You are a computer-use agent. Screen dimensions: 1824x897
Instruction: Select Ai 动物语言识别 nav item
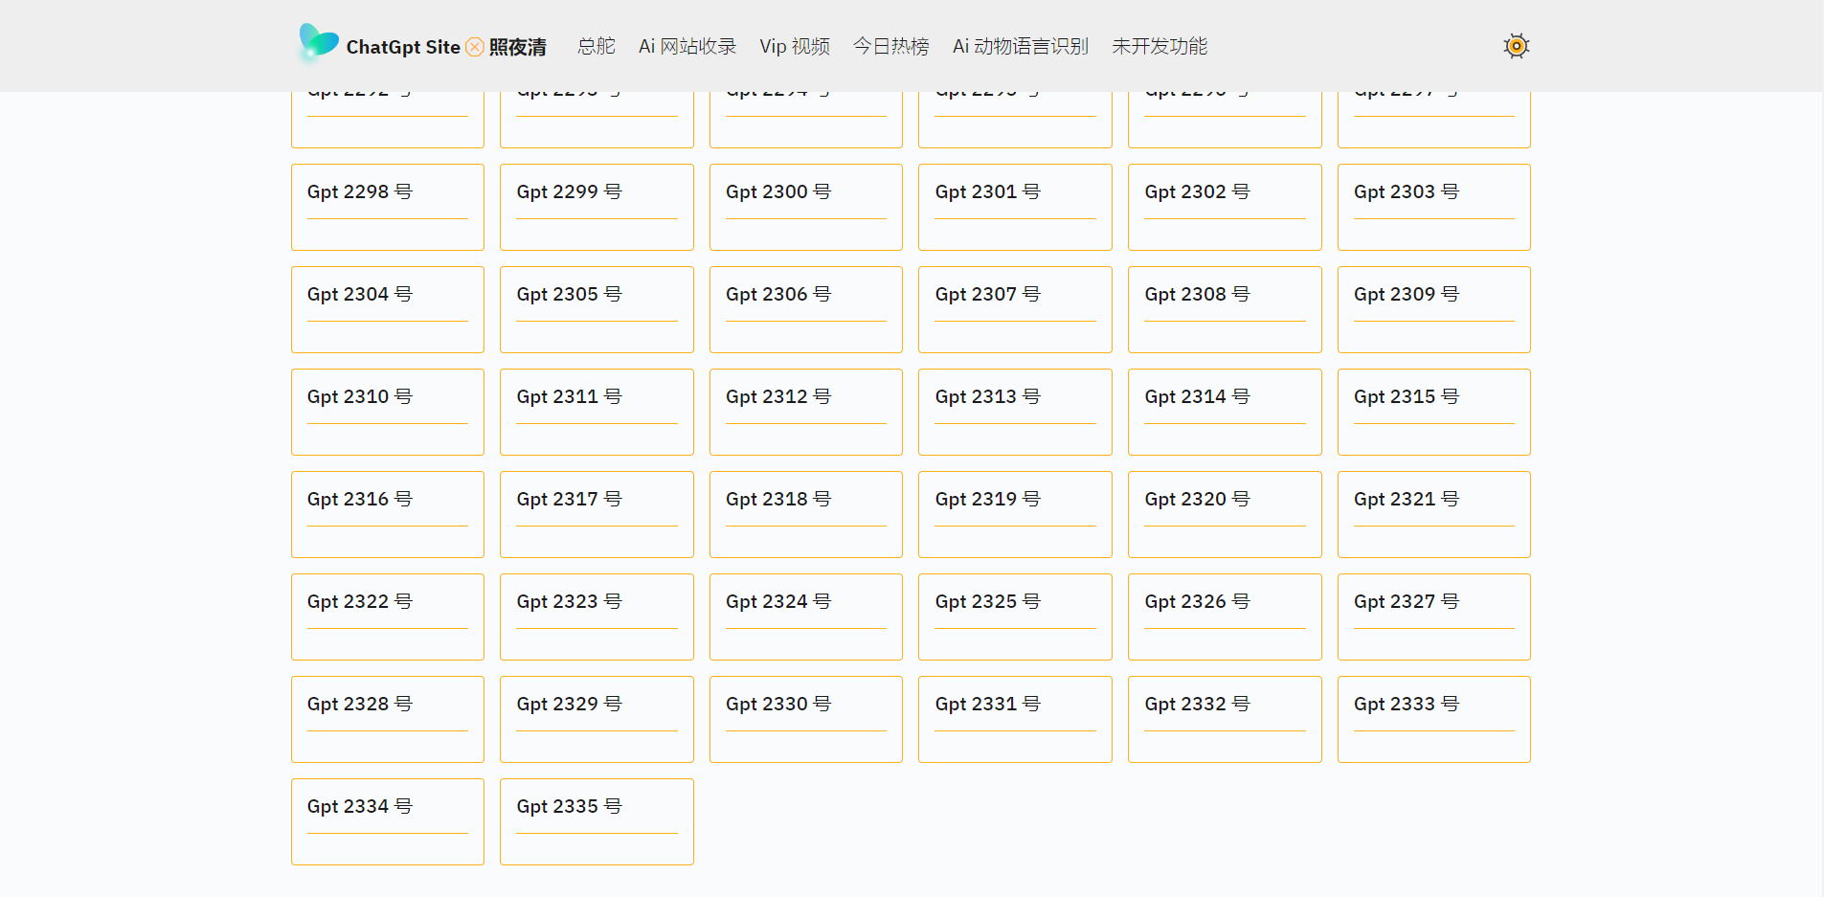pos(1020,46)
